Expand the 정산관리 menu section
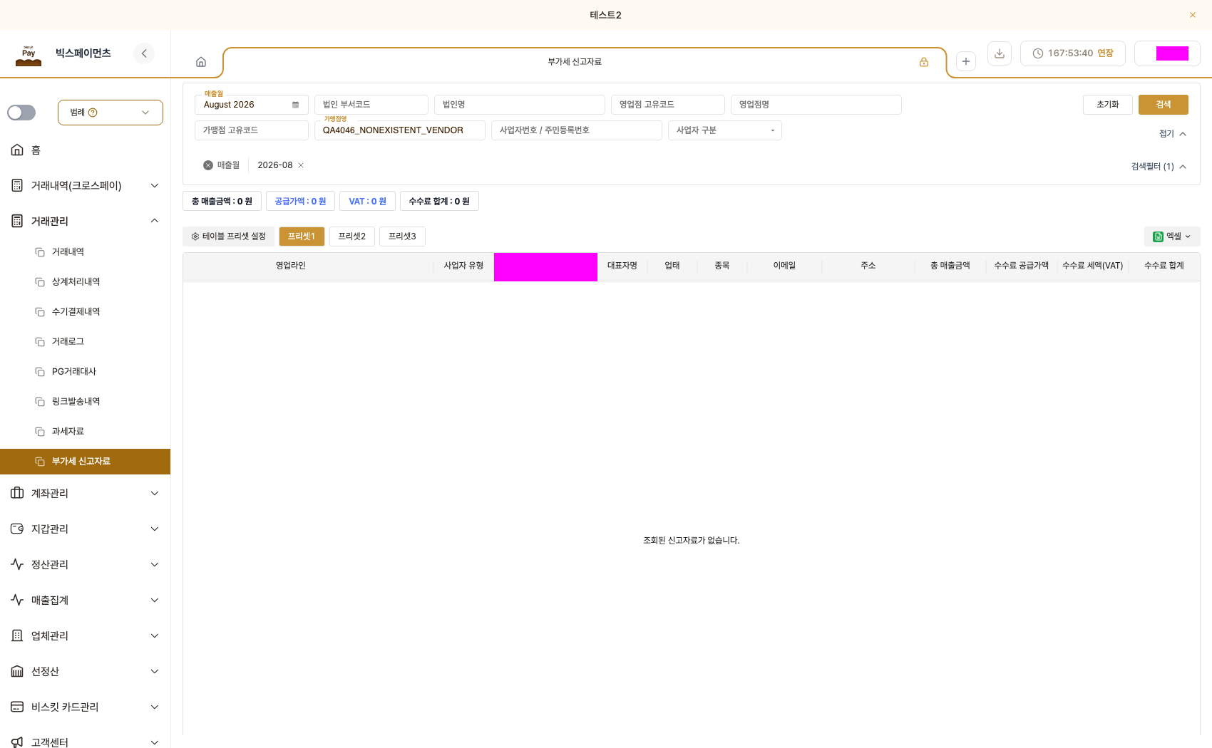This screenshot has width=1212, height=748. pos(86,564)
